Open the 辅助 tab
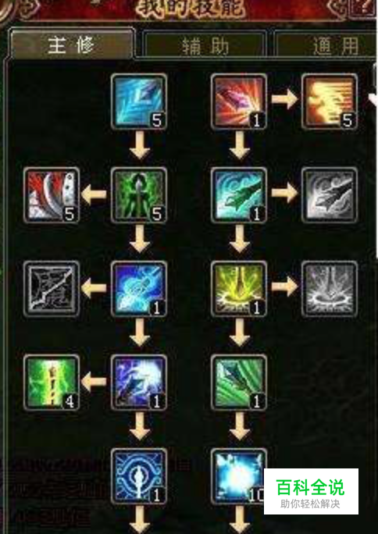Viewport: 378px width, 534px height. coord(205,45)
